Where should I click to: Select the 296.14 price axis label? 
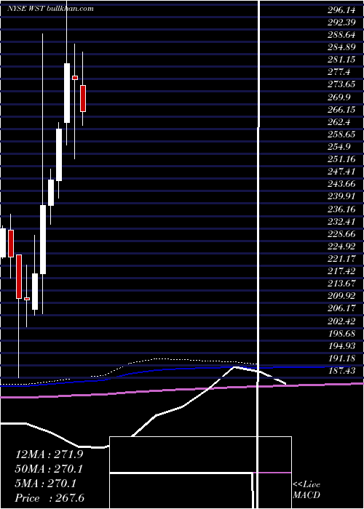click(x=341, y=10)
